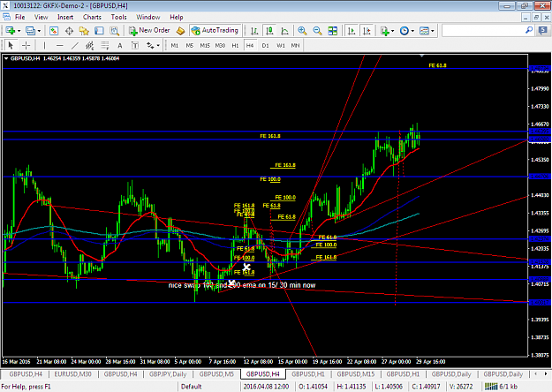Open the Tools menu
The height and width of the screenshot is (392, 552).
click(118, 17)
